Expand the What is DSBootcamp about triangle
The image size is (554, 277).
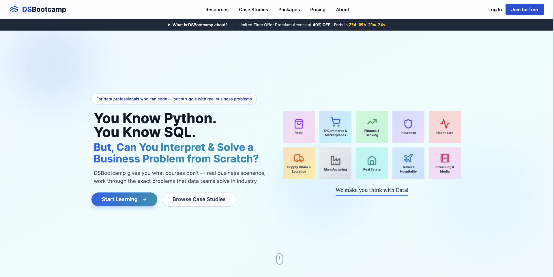(x=169, y=25)
